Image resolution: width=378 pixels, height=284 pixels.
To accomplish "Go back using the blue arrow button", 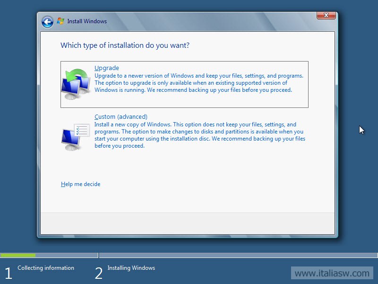I will point(47,22).
